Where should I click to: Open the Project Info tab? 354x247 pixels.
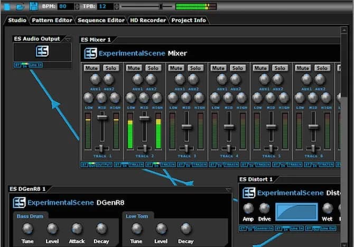pos(189,20)
